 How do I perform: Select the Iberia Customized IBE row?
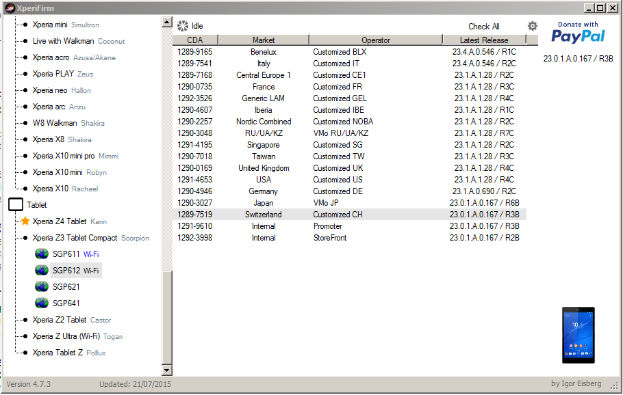point(350,110)
